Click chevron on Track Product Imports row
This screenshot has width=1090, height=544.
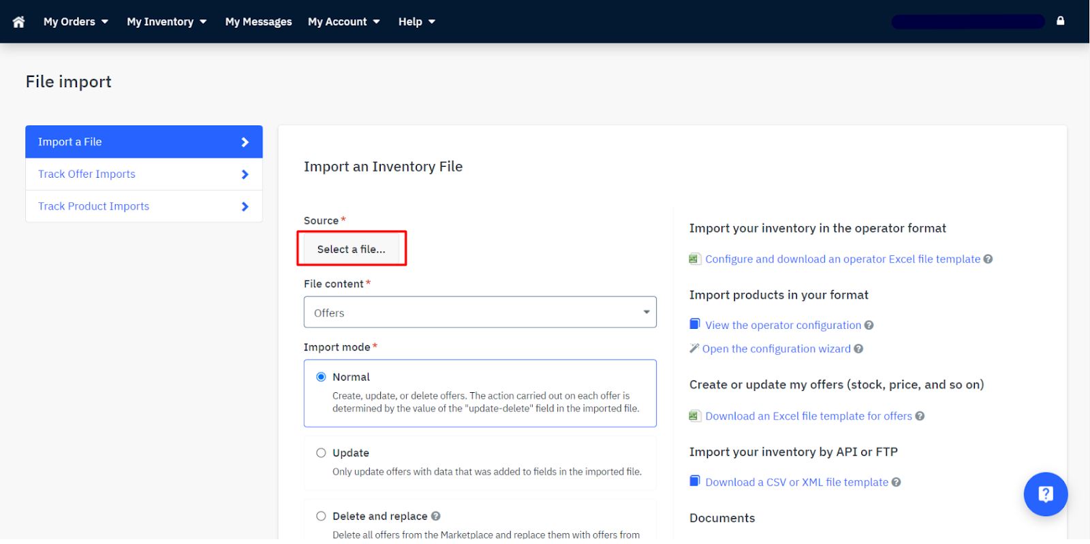pyautogui.click(x=245, y=206)
